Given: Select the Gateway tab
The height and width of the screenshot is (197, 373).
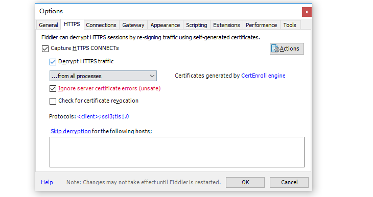Looking at the screenshot, I should tap(133, 25).
